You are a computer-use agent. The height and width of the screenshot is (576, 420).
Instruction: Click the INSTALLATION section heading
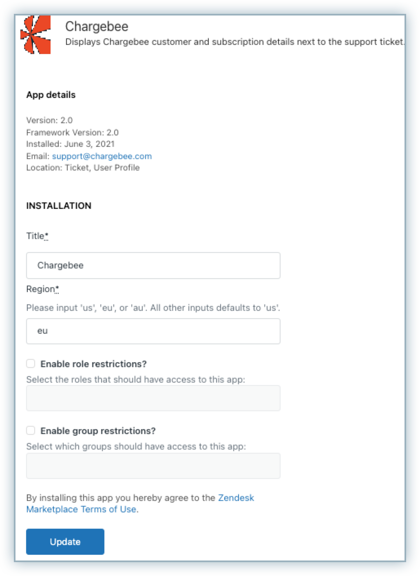(x=59, y=206)
